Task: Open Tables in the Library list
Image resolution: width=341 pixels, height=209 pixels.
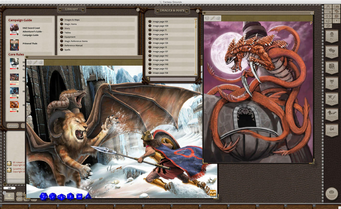Action: tap(97, 33)
